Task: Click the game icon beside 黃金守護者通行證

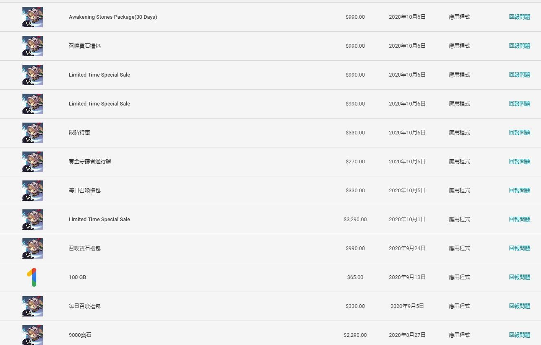Action: pyautogui.click(x=33, y=162)
